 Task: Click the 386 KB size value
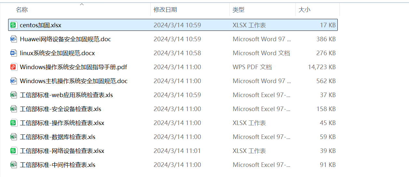click(326, 39)
